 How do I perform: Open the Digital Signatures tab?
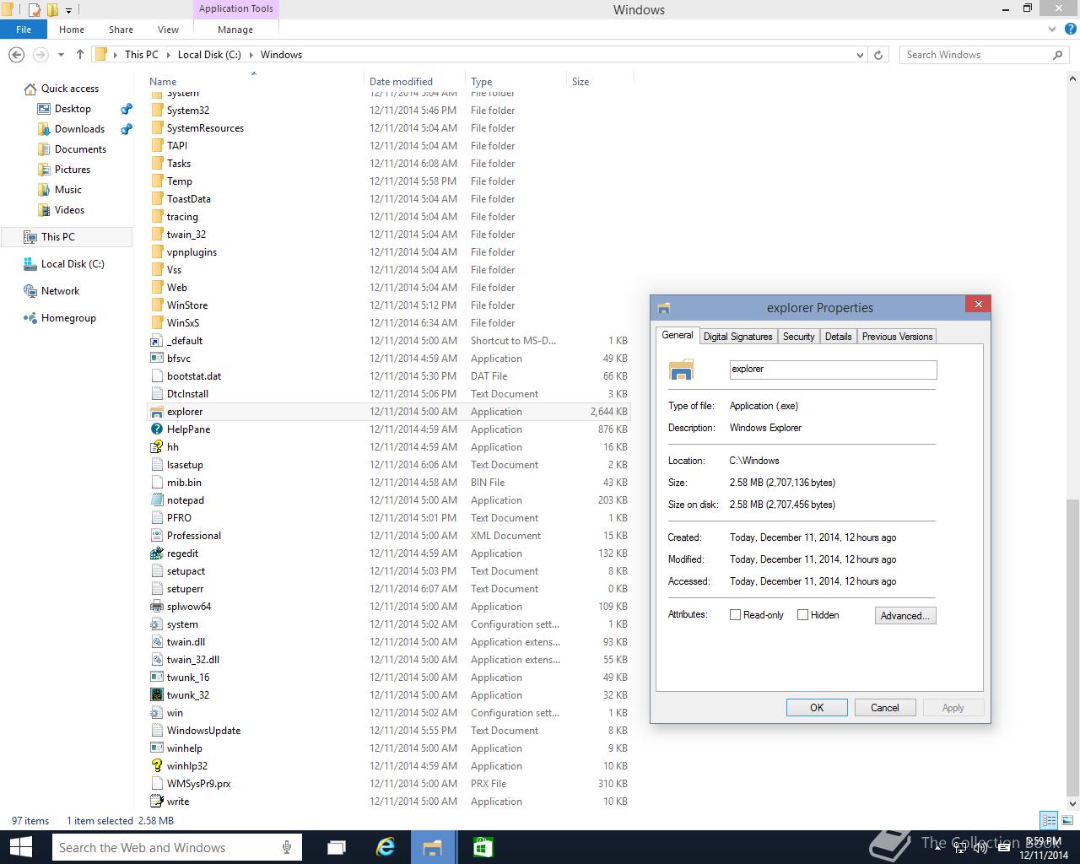(x=738, y=336)
